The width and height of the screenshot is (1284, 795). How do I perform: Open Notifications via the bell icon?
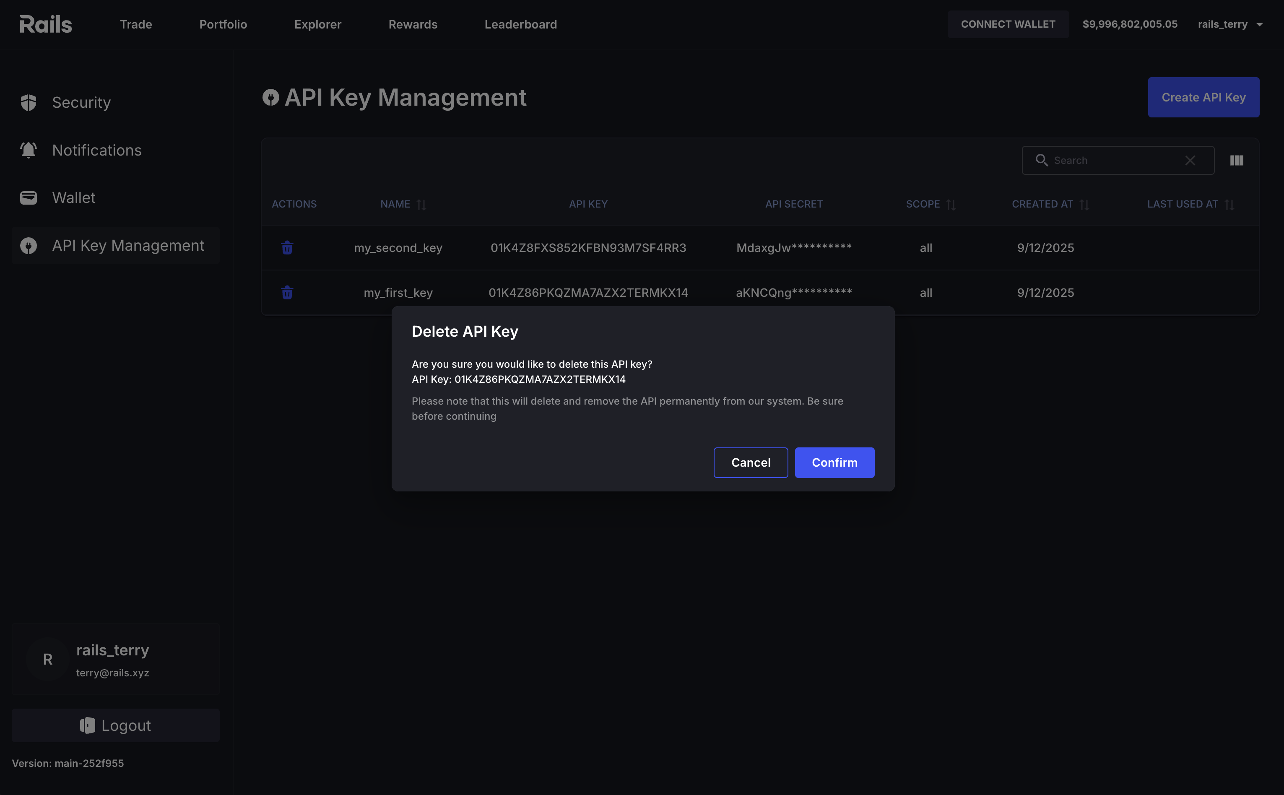(x=29, y=150)
